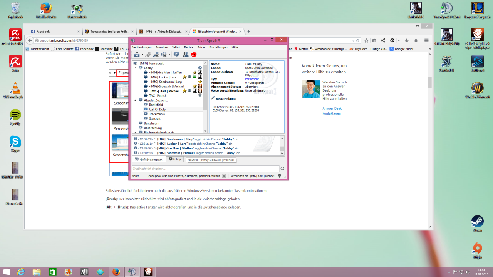The image size is (493, 277).
Task: Click the chat message input field
Action: (x=205, y=169)
